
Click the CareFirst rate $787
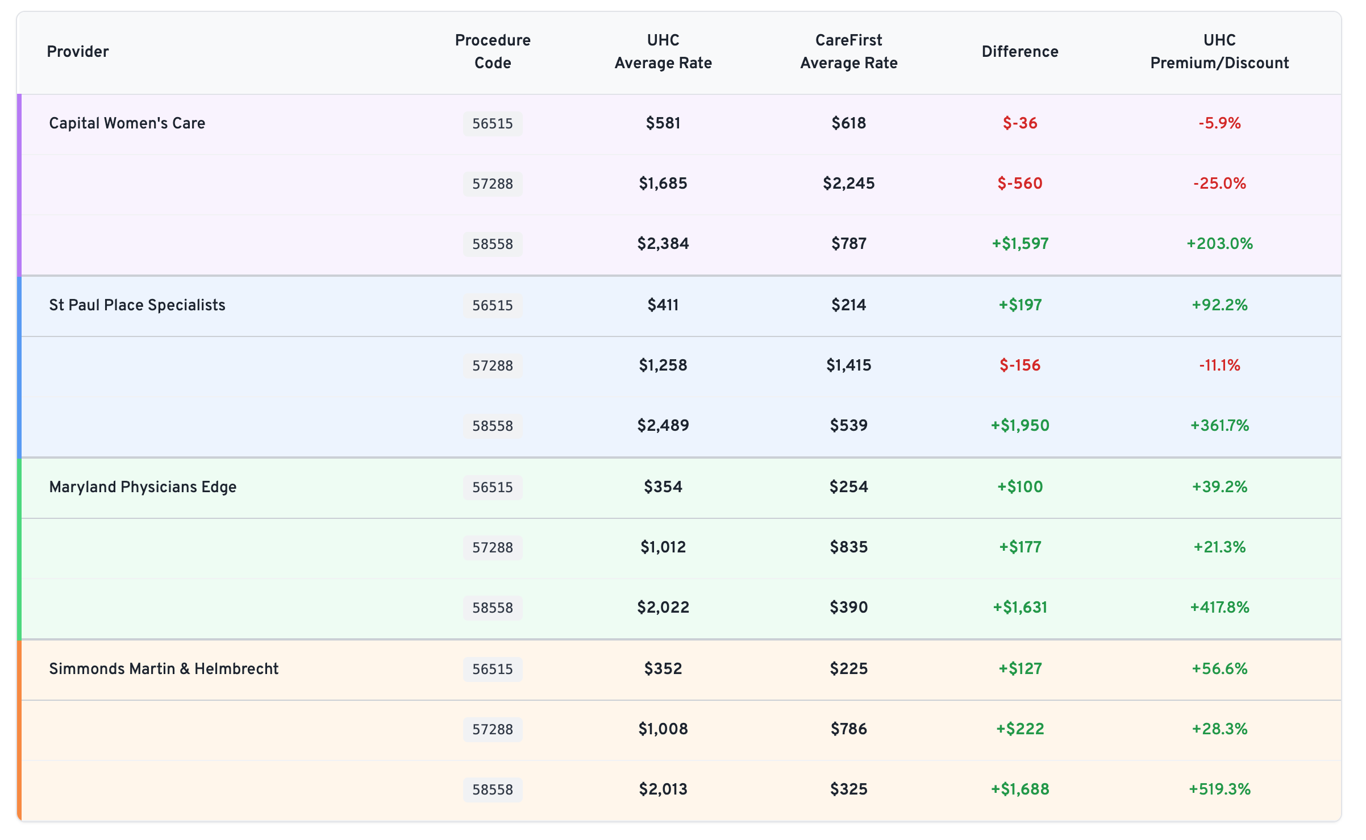click(849, 244)
